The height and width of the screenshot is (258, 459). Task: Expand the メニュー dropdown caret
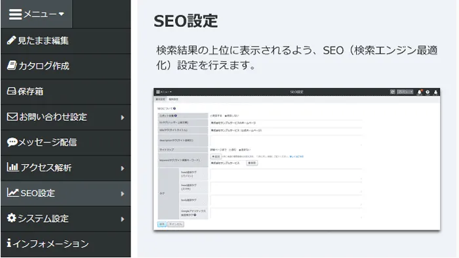coord(61,14)
